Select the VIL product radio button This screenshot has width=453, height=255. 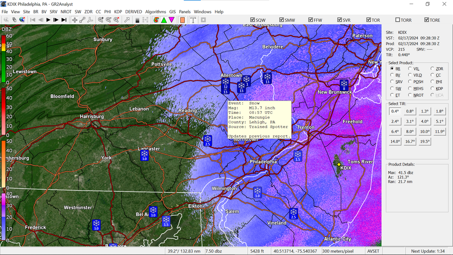410,69
